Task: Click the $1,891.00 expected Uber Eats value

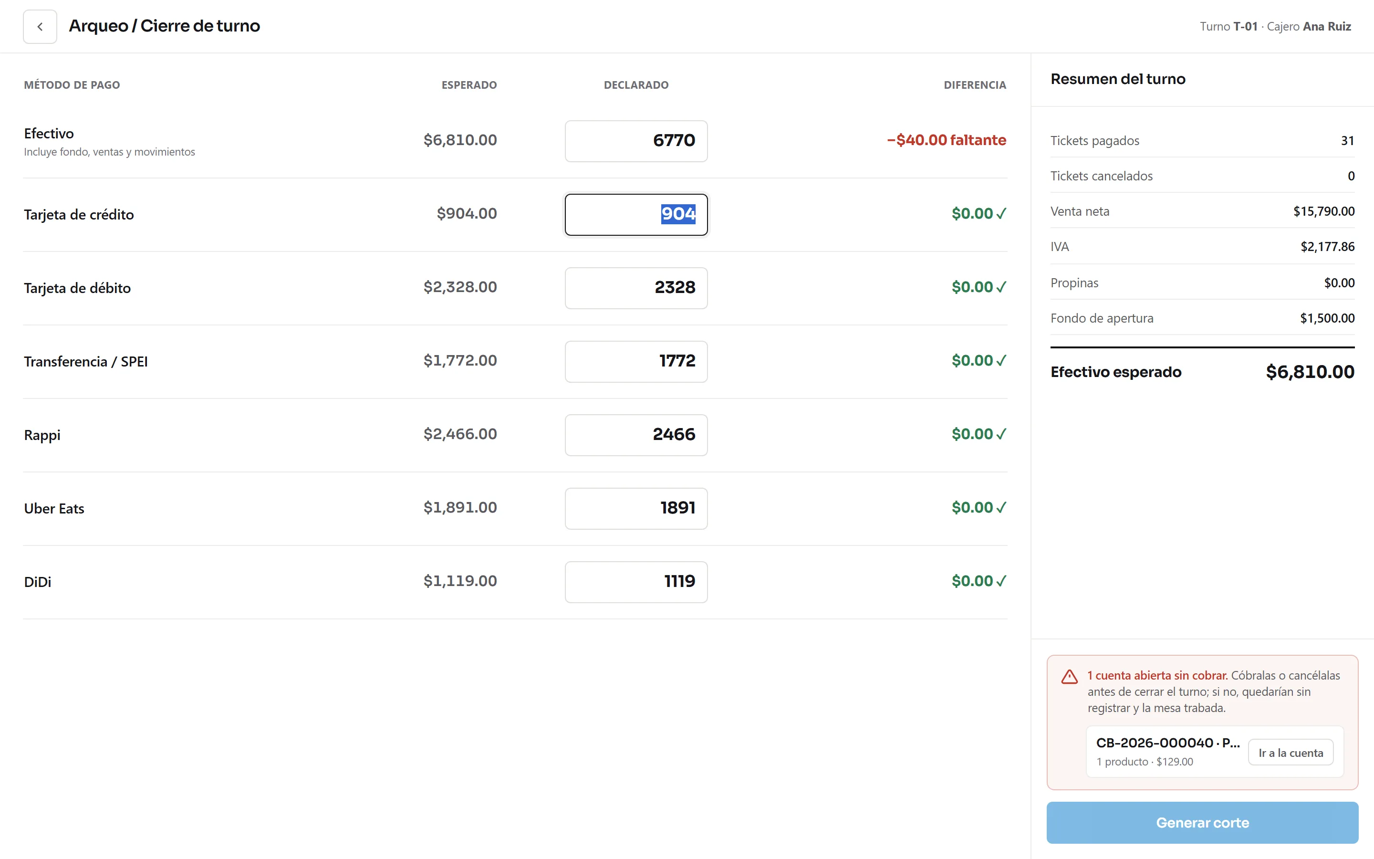Action: tap(460, 507)
